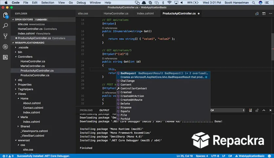
Task: Select the Forbid suggestion
Action: pos(163,119)
